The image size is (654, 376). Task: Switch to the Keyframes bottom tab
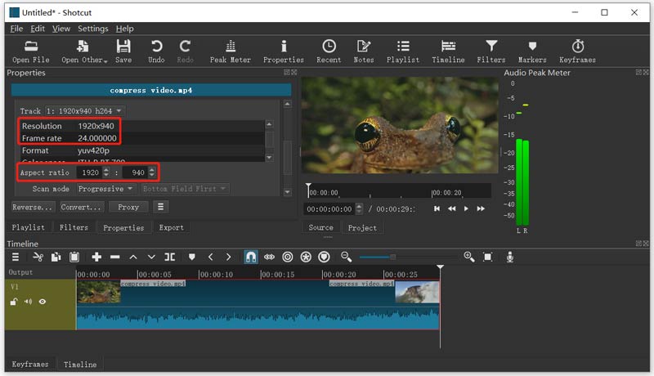point(30,364)
